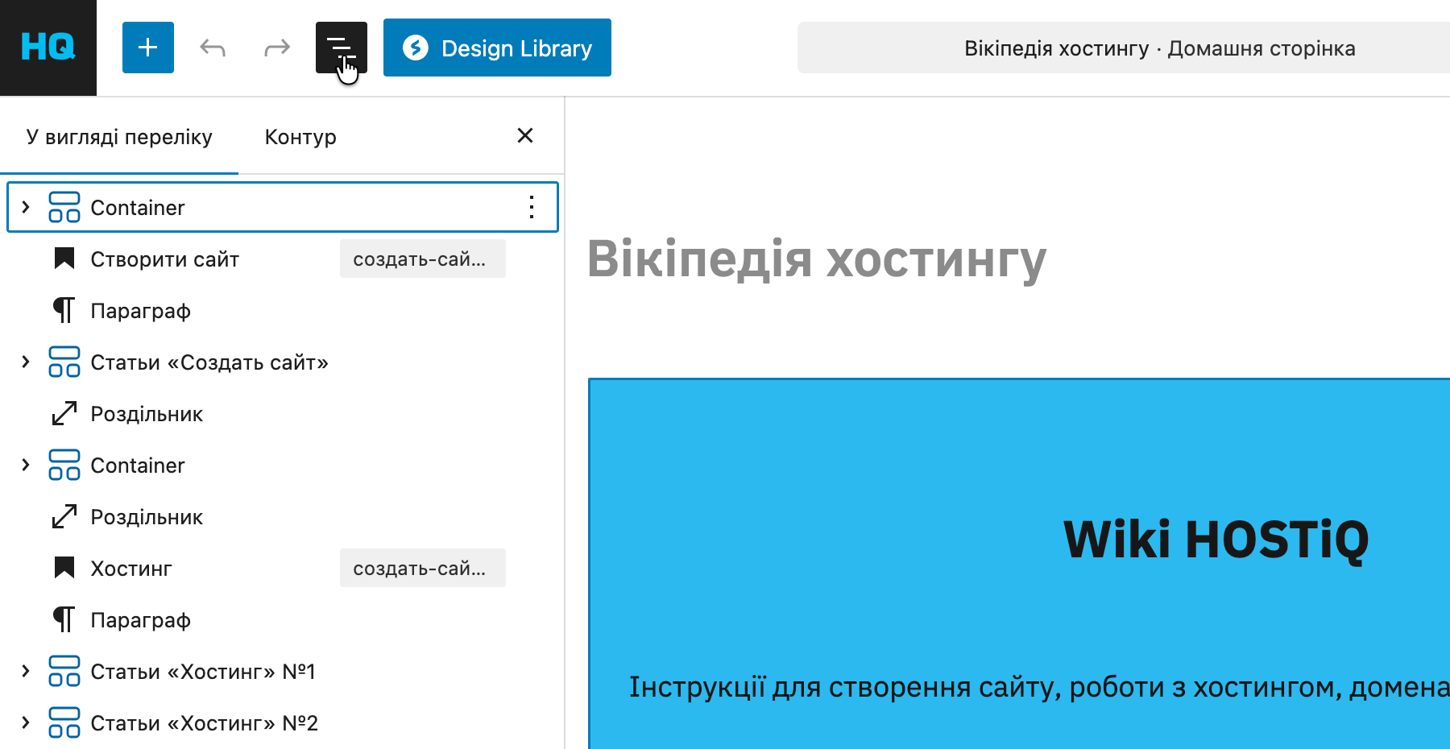Viewport: 1450px width, 749px height.
Task: Select the Роздільник above Хостинг
Action: [282, 516]
